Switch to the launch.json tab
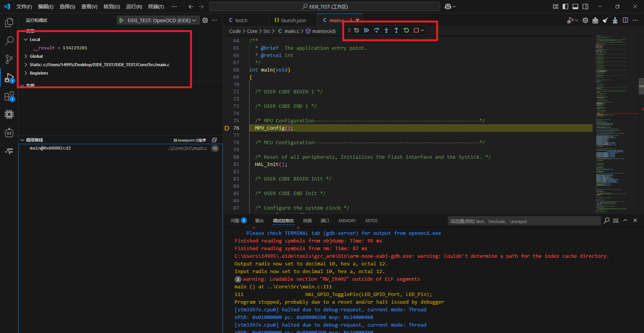 (292, 20)
